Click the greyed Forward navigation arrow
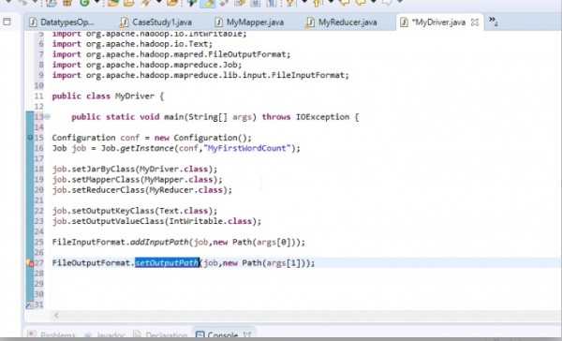The image size is (562, 341). pyautogui.click(x=386, y=3)
